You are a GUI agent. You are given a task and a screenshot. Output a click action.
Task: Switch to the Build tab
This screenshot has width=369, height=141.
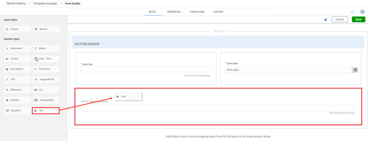[152, 12]
